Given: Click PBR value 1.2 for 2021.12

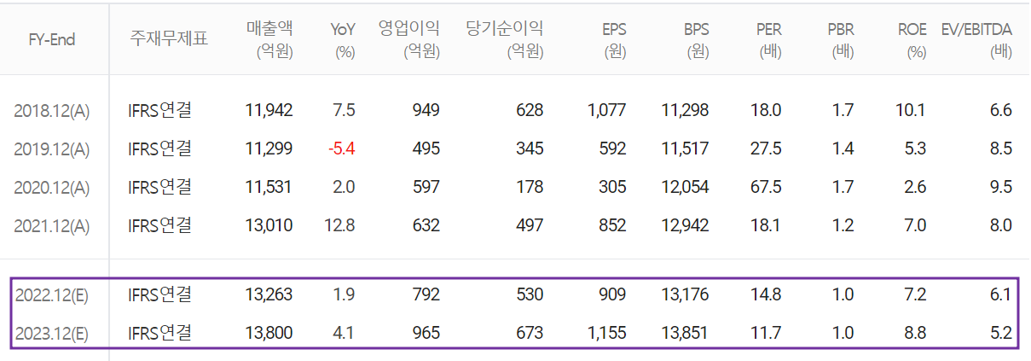Looking at the screenshot, I should tap(843, 225).
